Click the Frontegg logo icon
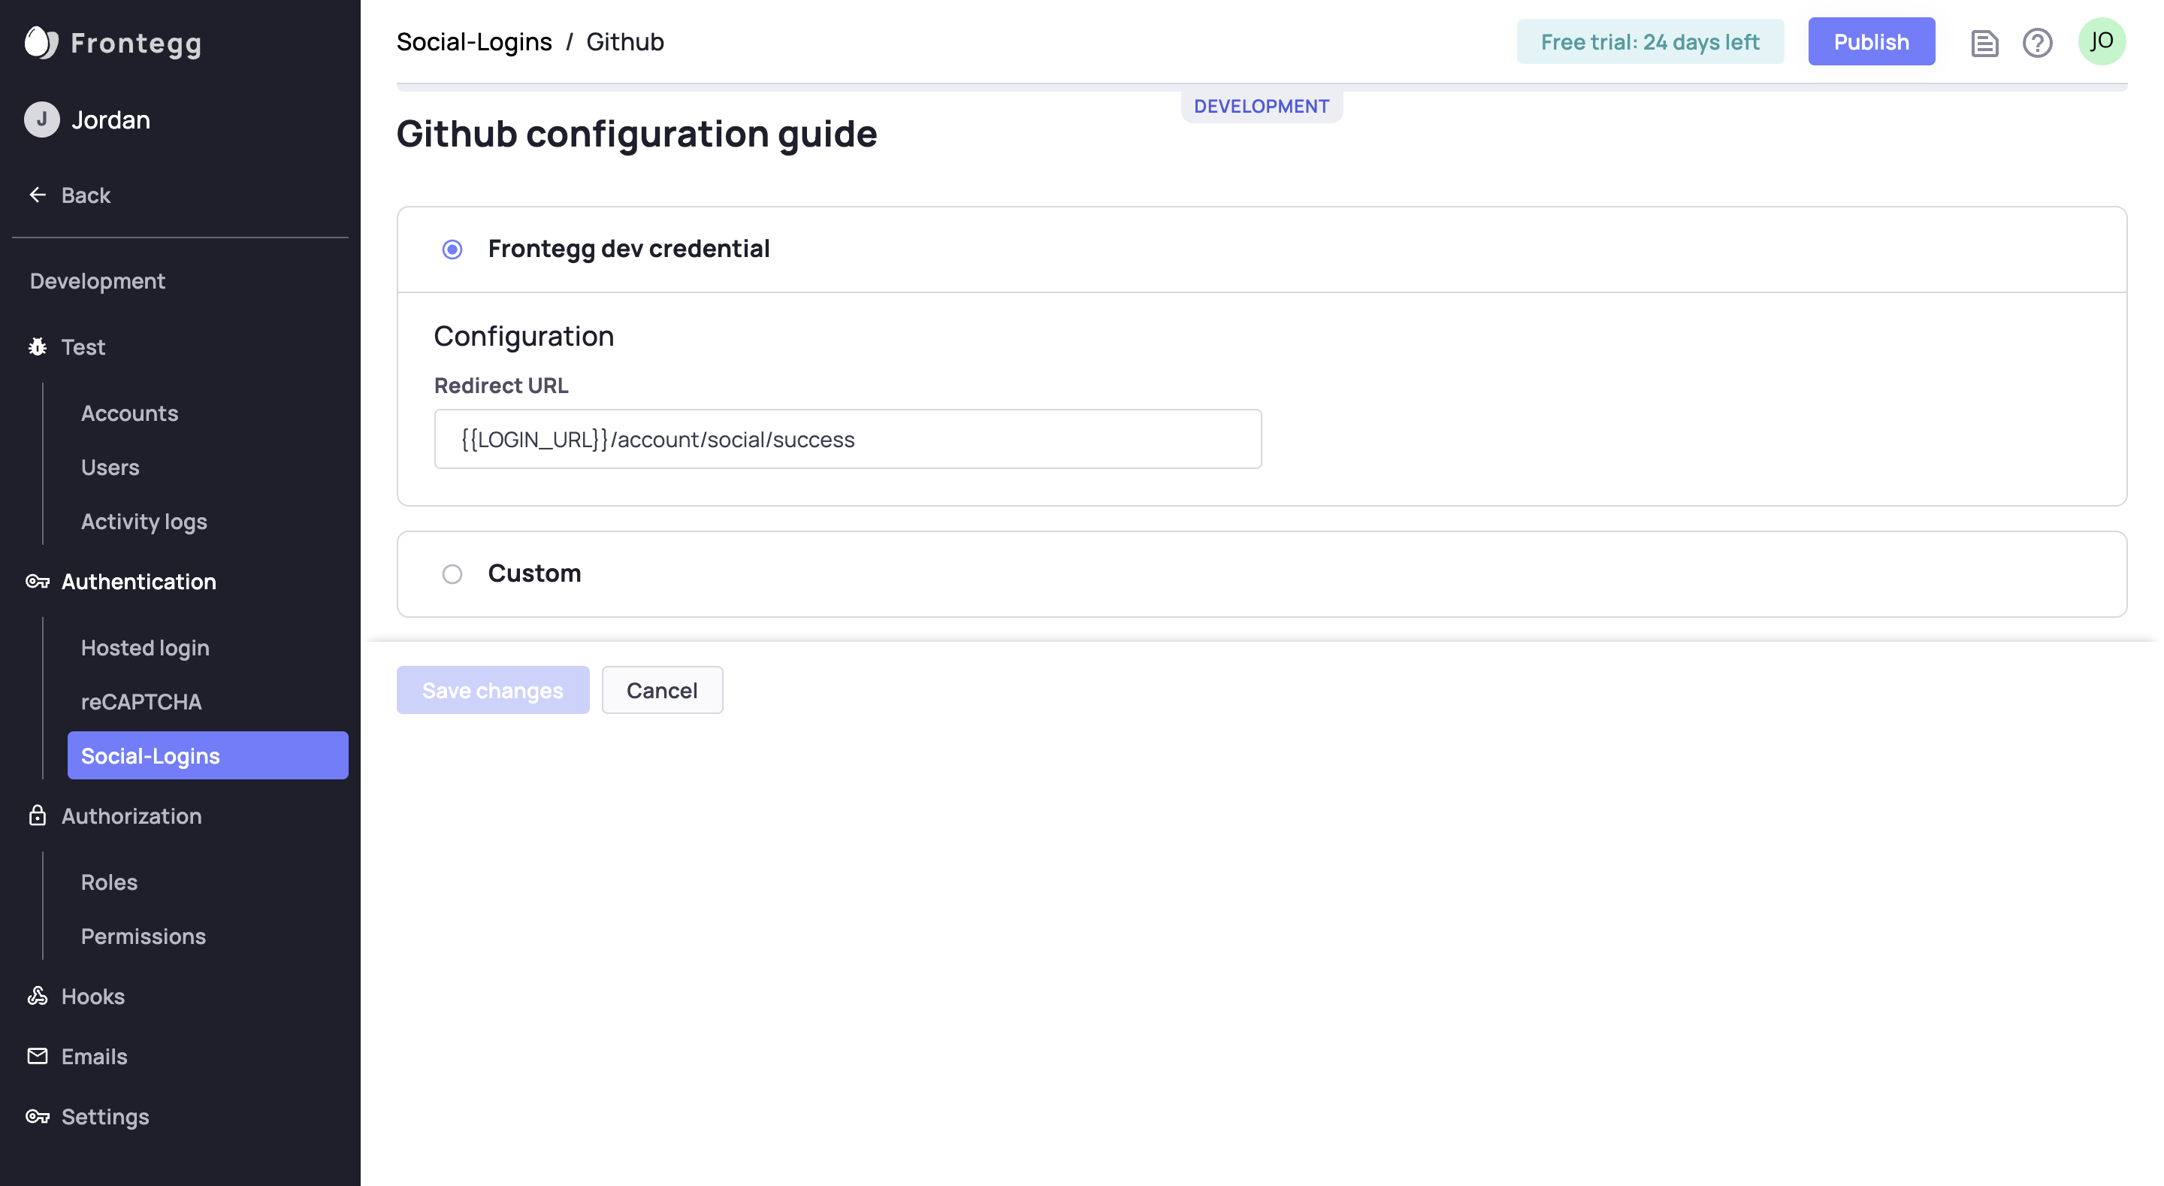This screenshot has width=2164, height=1186. pos(41,42)
